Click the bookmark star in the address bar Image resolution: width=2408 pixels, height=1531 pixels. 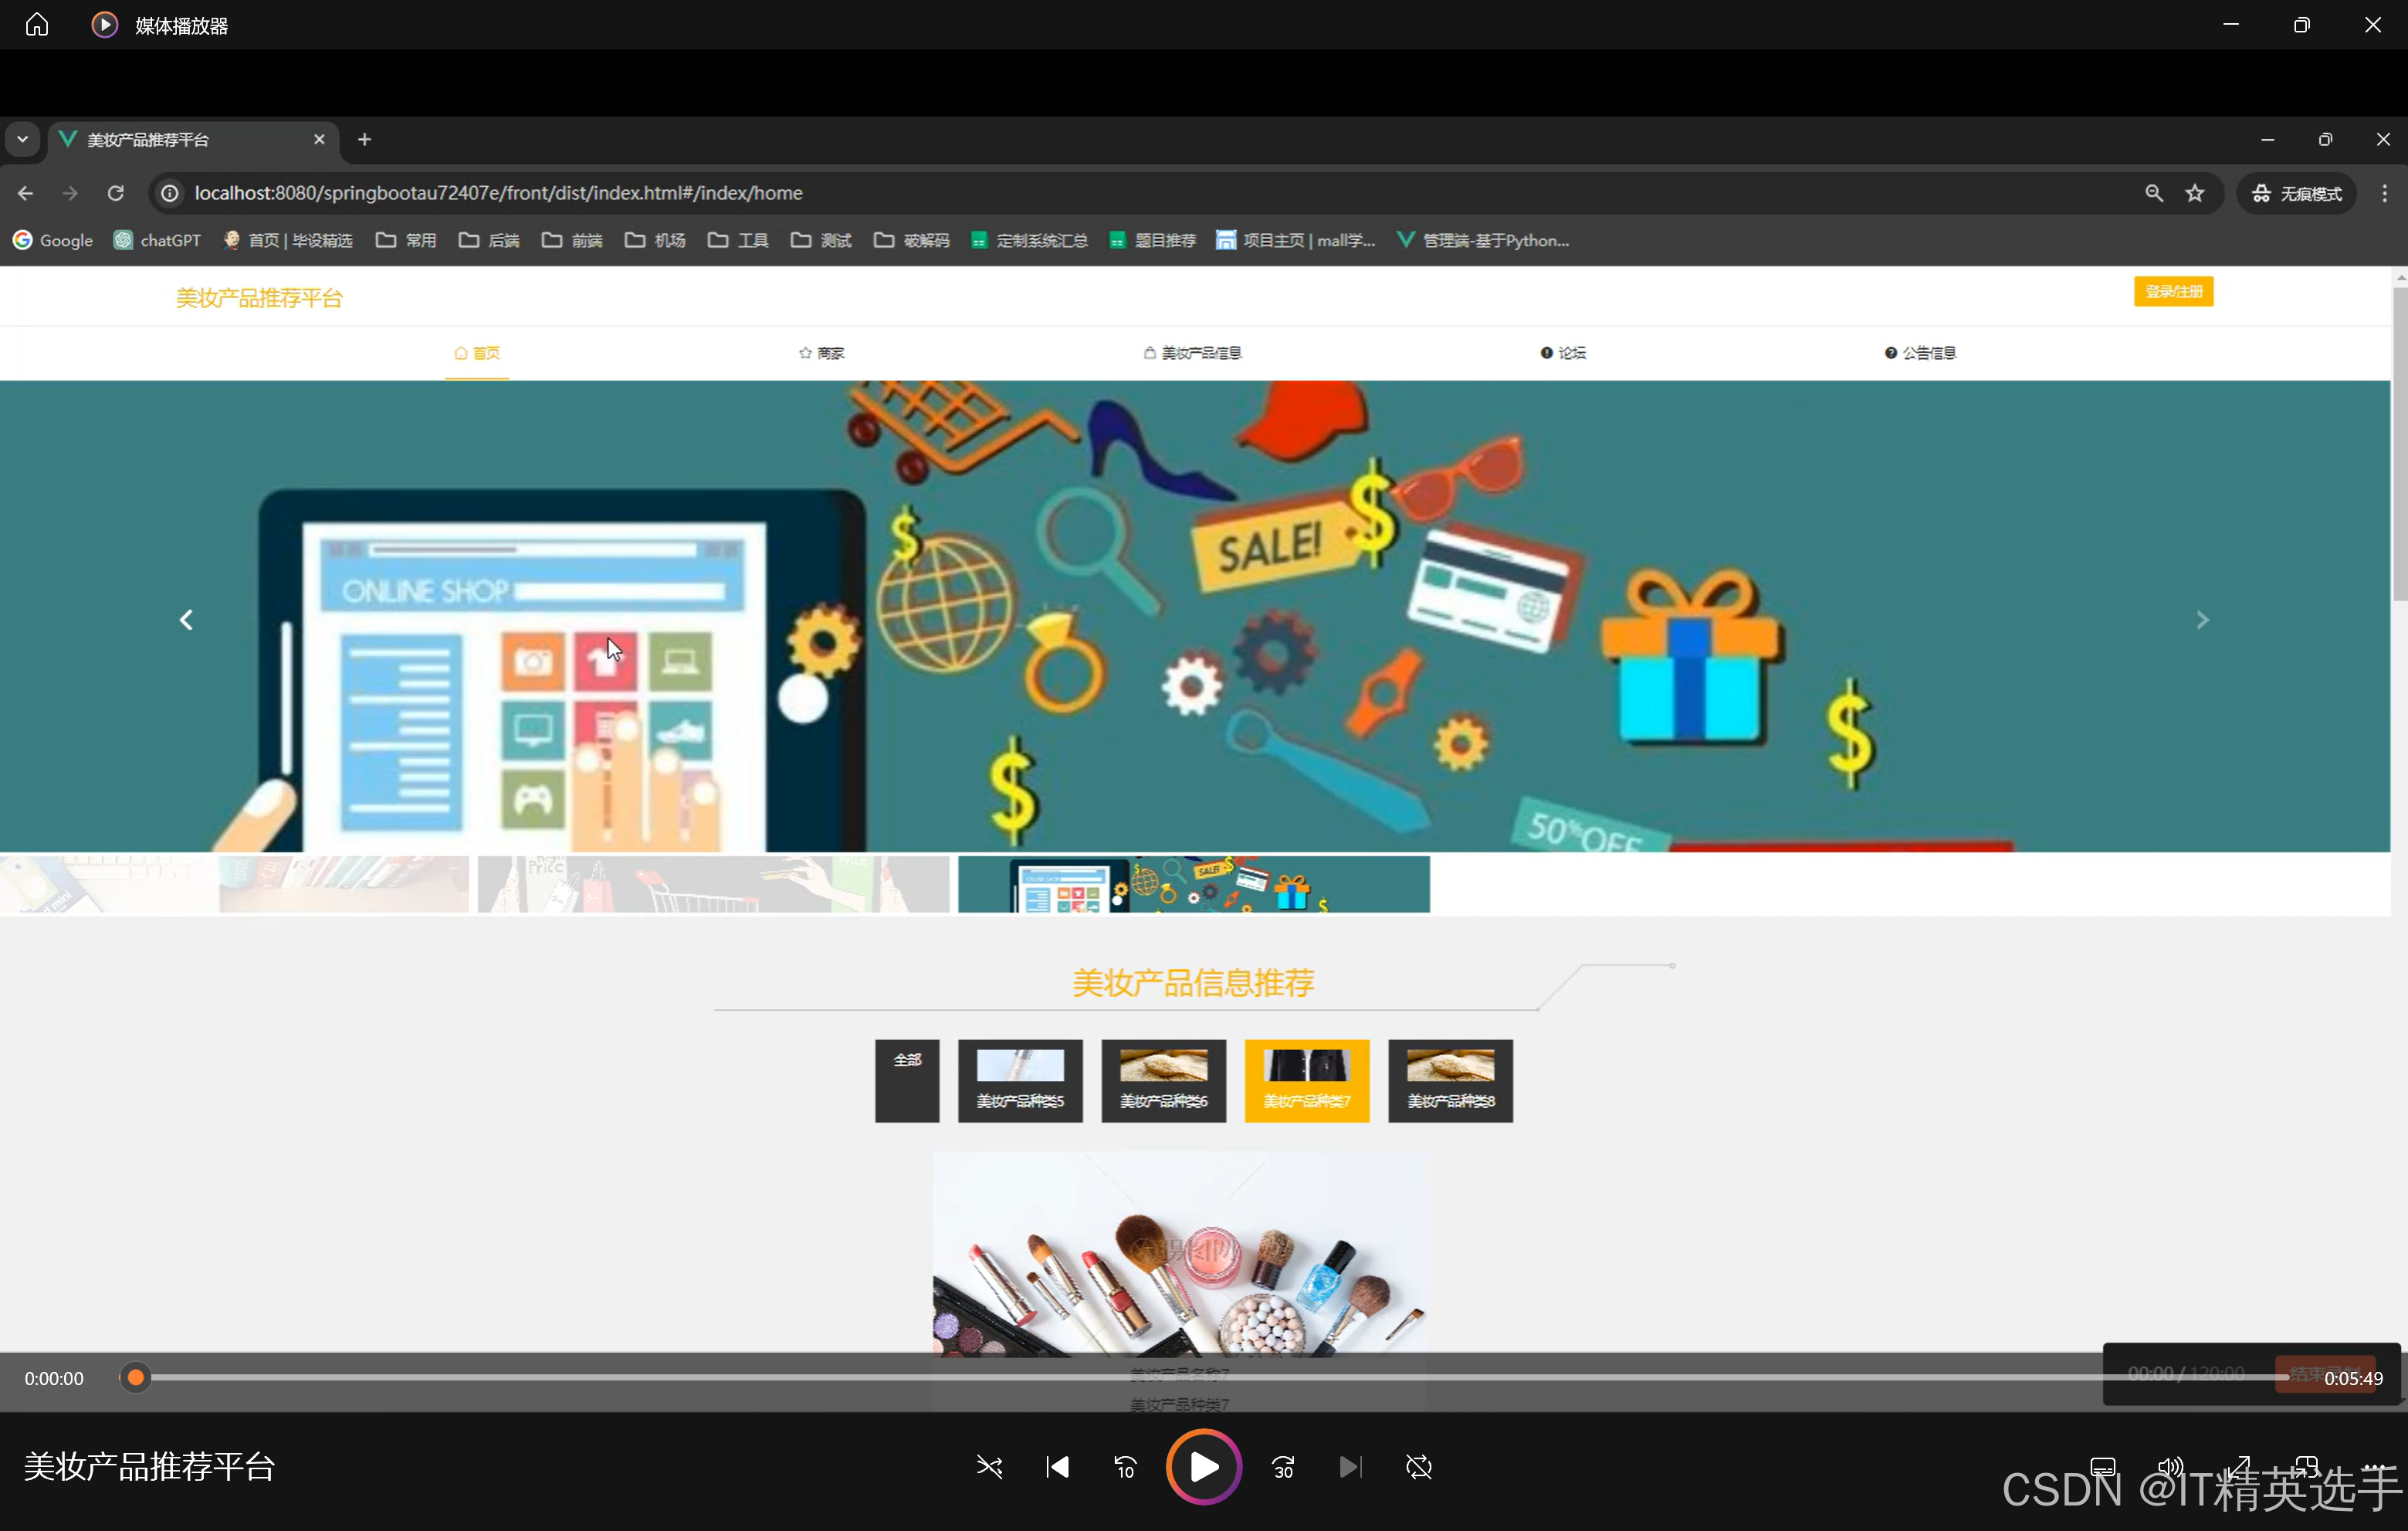coord(2194,193)
